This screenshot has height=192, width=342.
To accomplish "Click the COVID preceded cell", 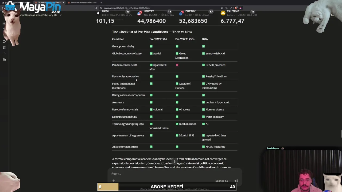I will pyautogui.click(x=213, y=65).
